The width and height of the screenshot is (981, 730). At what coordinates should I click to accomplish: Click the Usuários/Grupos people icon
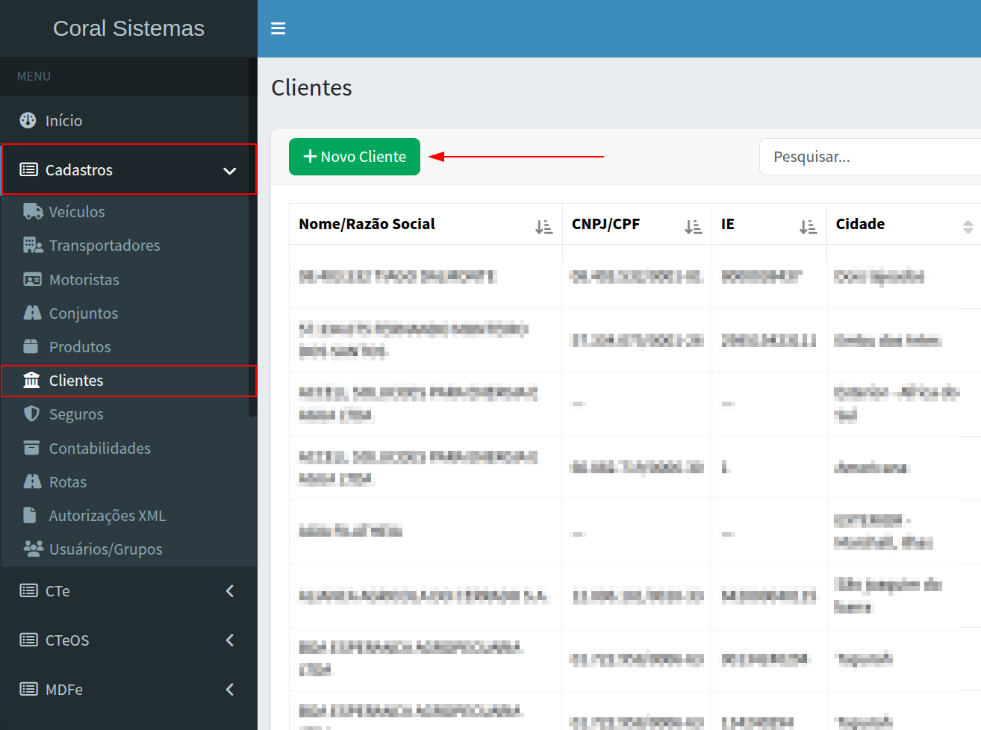pyautogui.click(x=33, y=549)
